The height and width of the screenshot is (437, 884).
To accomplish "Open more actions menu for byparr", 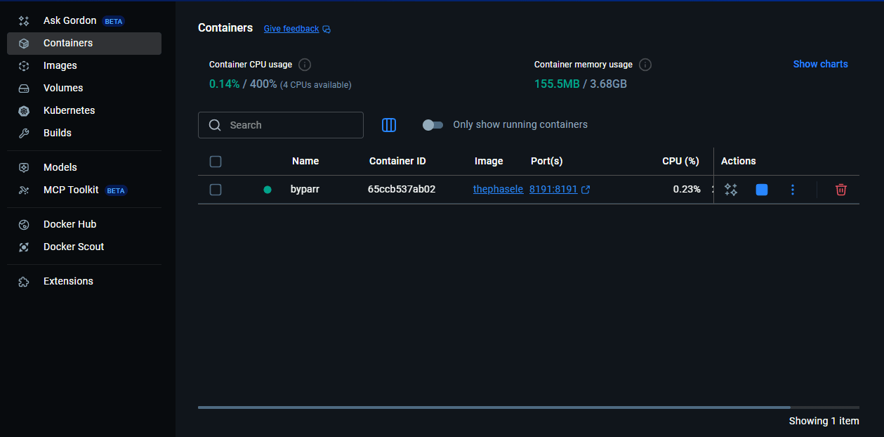I will (x=793, y=190).
